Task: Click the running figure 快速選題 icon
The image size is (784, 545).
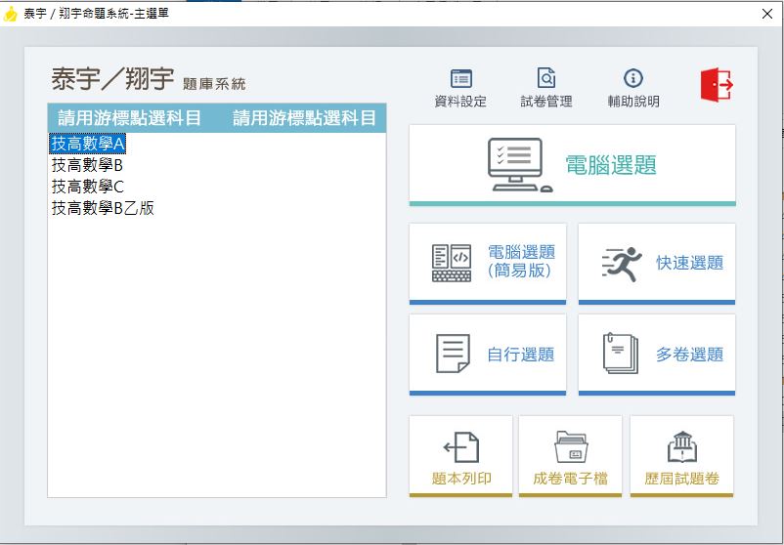Action: [622, 263]
